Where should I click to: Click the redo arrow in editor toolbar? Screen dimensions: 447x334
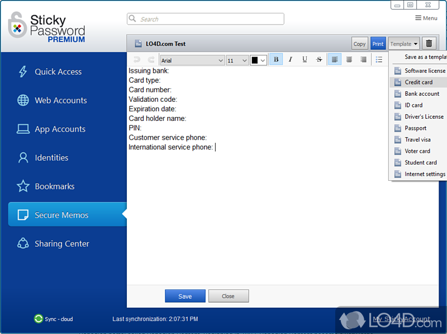pos(151,59)
